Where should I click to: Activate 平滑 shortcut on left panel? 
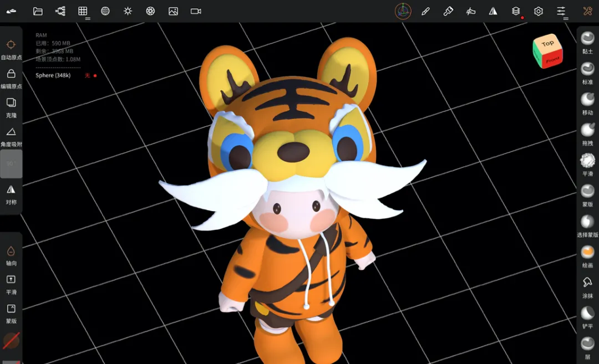coord(11,285)
